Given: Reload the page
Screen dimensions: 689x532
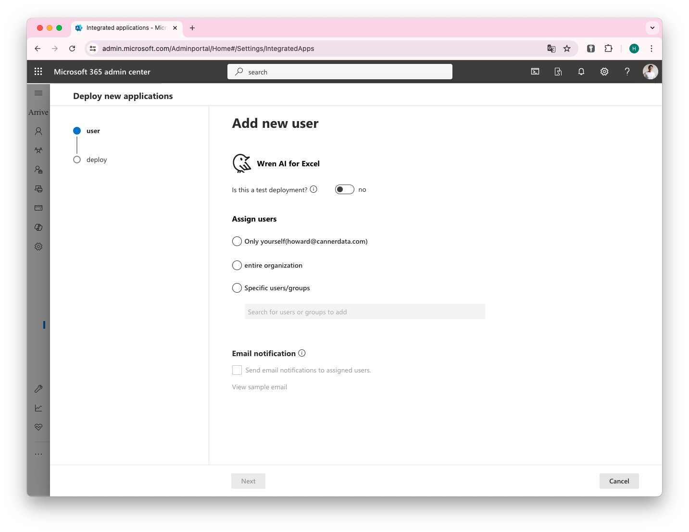Looking at the screenshot, I should coord(72,49).
